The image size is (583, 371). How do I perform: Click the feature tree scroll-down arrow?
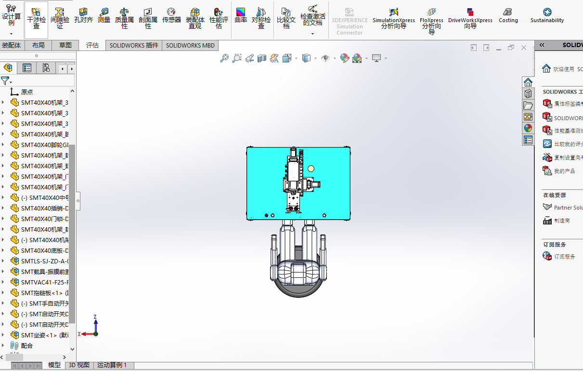pyautogui.click(x=73, y=350)
